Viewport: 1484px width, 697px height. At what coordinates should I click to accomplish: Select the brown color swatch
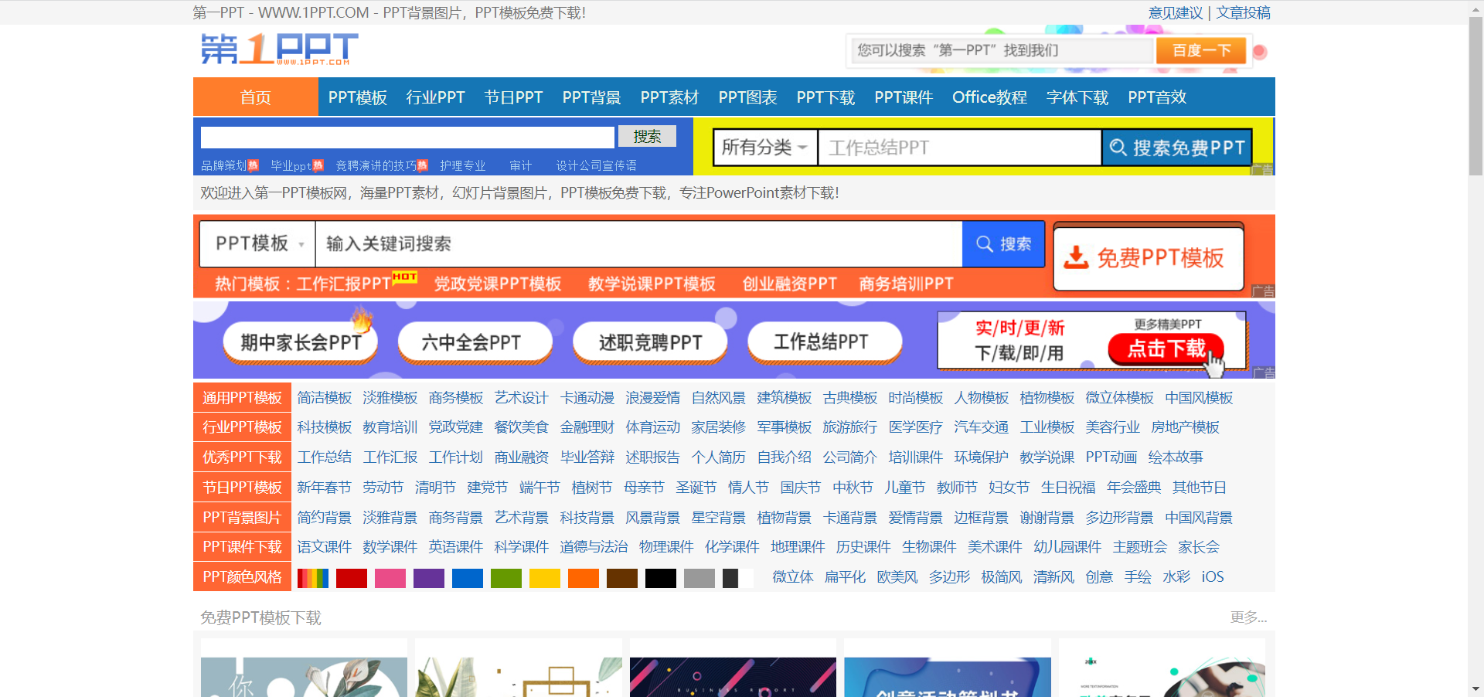pos(622,578)
